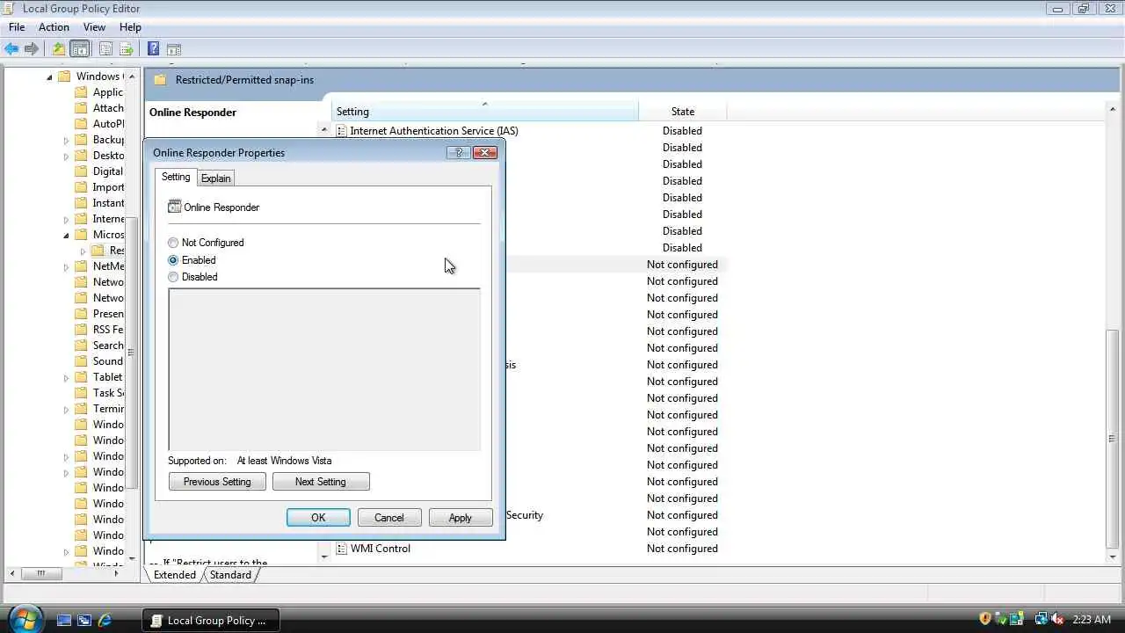
Task: Toggle the Show/Hide Action Pane toolbar icon
Action: coord(173,49)
